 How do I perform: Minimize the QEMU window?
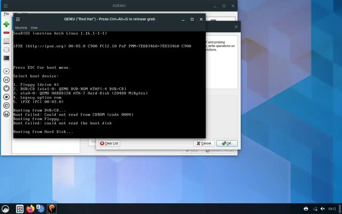click(183, 19)
